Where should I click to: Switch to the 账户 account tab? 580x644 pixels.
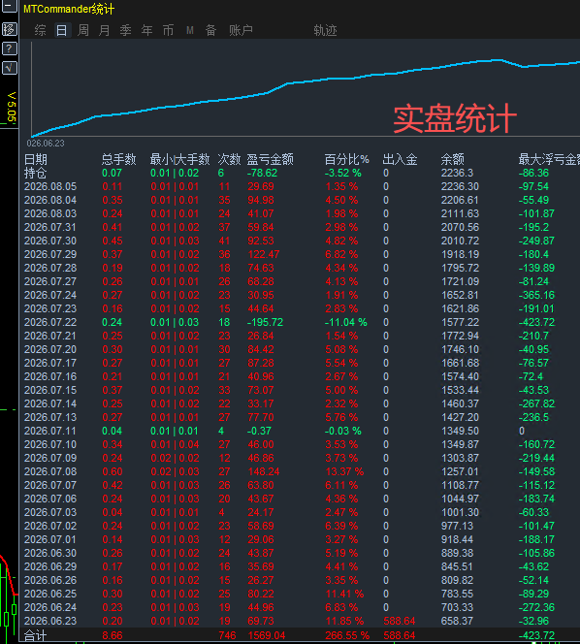241,30
